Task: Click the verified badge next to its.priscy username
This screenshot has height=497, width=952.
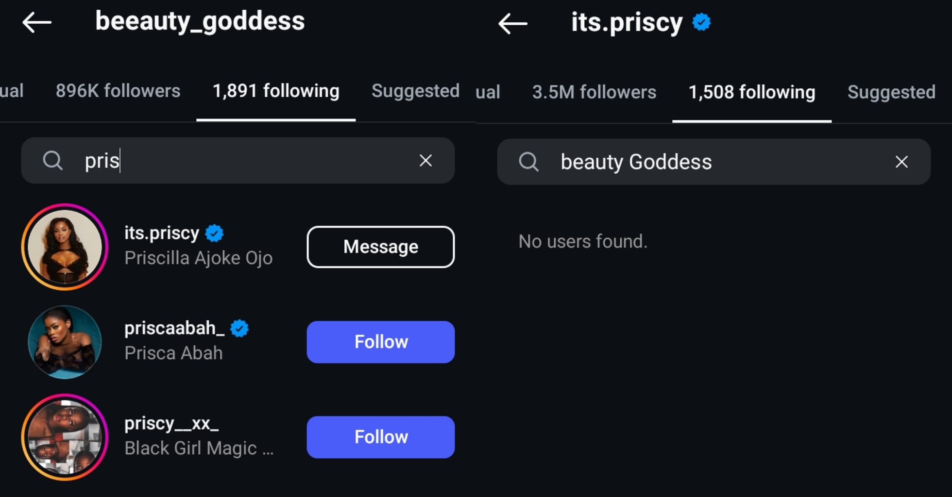Action: tap(214, 233)
